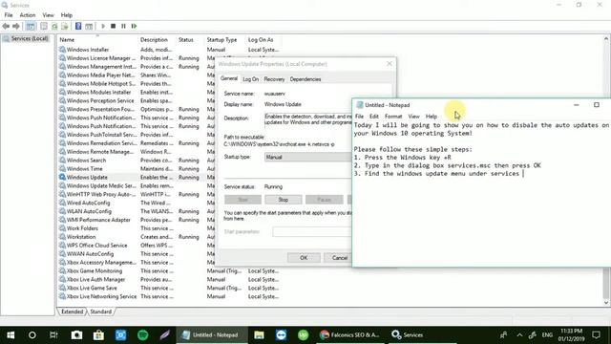Click the services list scrollbar up arrow

606,38
